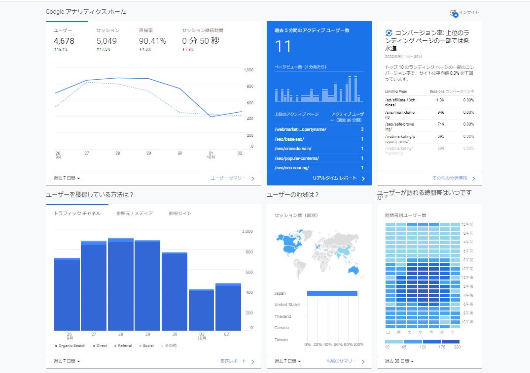
Task: Click the Thailand country label
Action: tap(283, 316)
